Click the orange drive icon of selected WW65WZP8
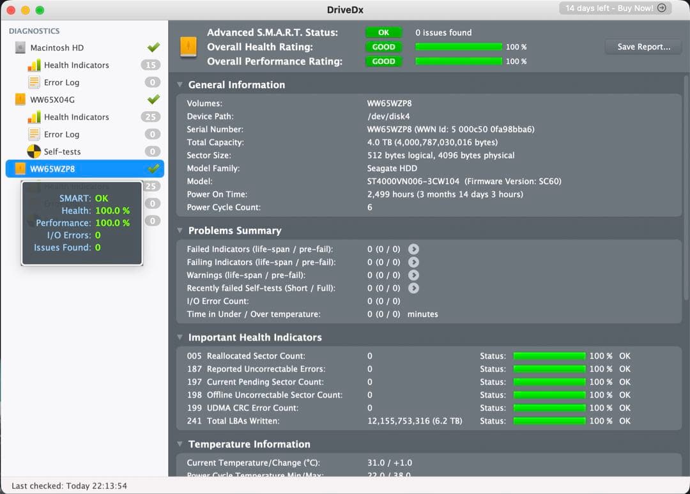Image resolution: width=690 pixels, height=494 pixels. pos(20,169)
